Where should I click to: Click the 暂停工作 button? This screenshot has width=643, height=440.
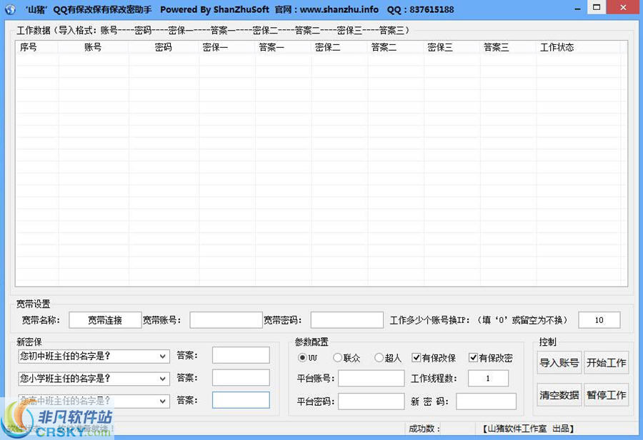607,394
